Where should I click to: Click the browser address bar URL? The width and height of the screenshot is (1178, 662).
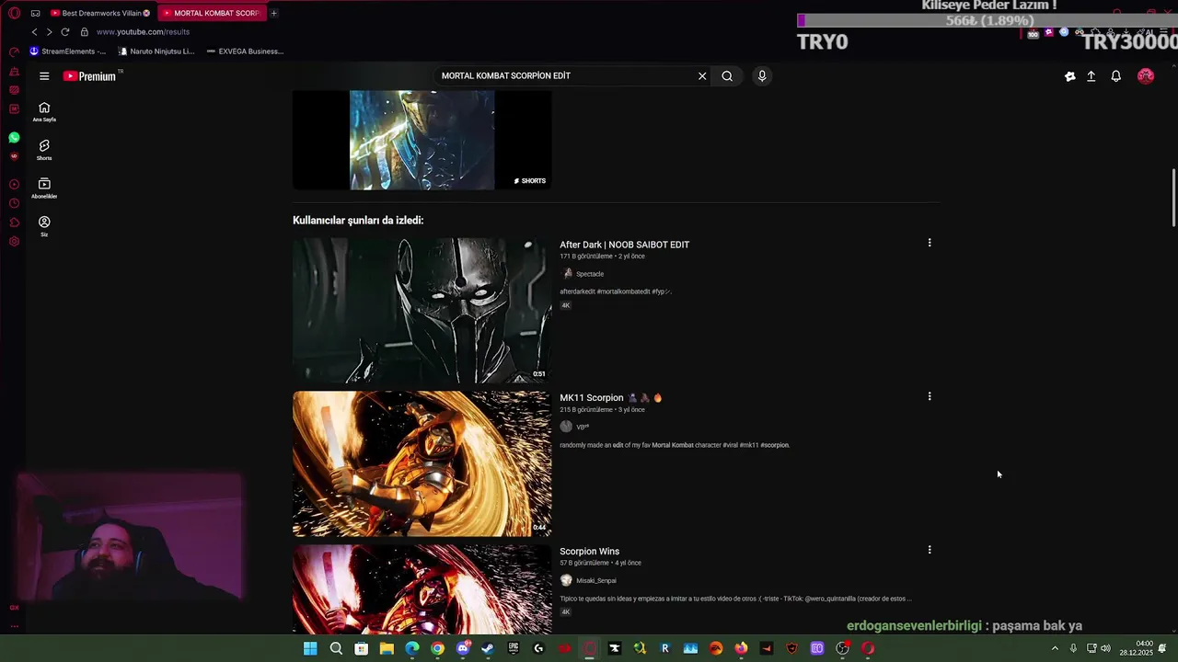[x=143, y=32]
